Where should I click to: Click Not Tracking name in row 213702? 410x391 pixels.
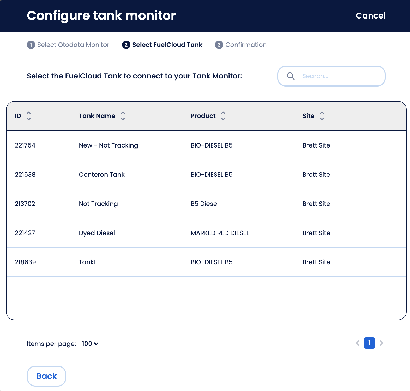(x=98, y=204)
